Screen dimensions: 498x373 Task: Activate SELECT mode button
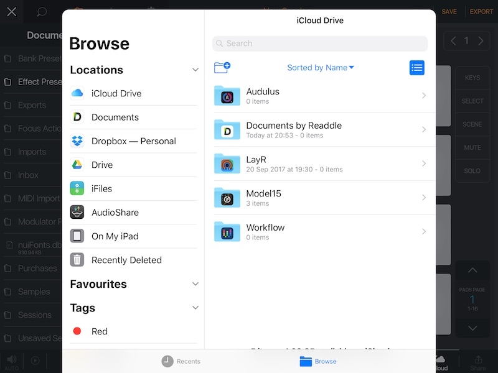[x=472, y=101]
